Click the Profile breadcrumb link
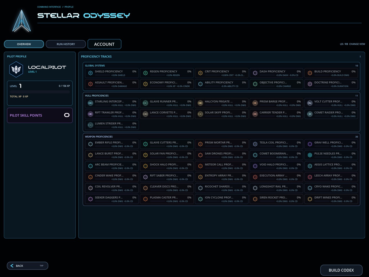This screenshot has width=369, height=277. 69,7
